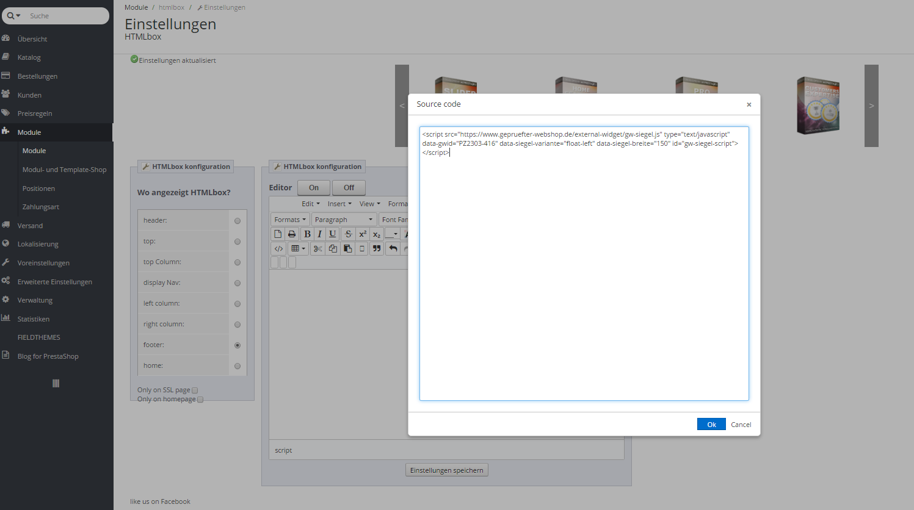The width and height of the screenshot is (914, 510).
Task: Go to next module in carousel
Action: (871, 106)
